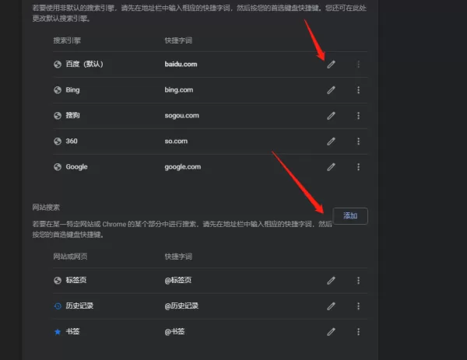
Task: Click the 添加 button for site search
Action: click(x=350, y=215)
